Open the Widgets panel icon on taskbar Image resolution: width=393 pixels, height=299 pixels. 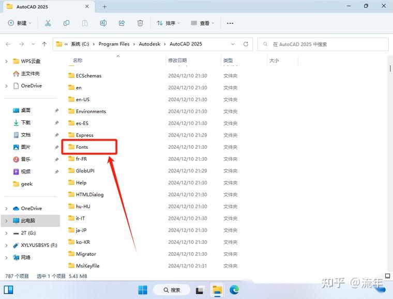pos(8,290)
